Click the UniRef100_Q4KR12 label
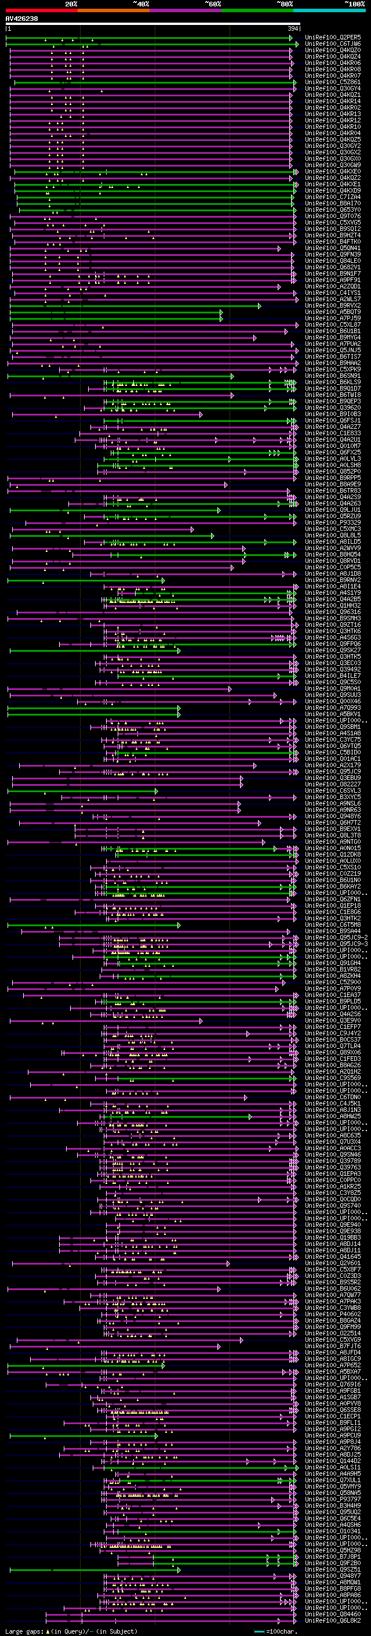 (x=333, y=120)
